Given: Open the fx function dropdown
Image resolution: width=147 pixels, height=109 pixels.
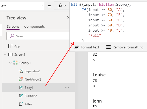Looking at the screenshot, I should click(x=62, y=6).
